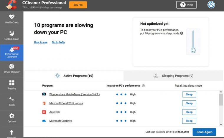Open the Registry section
Screen dimensions: 224x138
[x=12, y=85]
